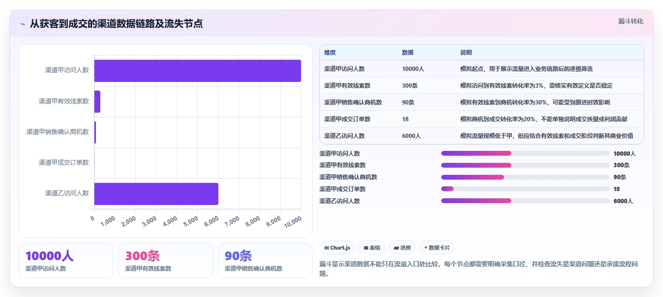
Task: Click the description mentioning 转化率为30%
Action: [535, 103]
